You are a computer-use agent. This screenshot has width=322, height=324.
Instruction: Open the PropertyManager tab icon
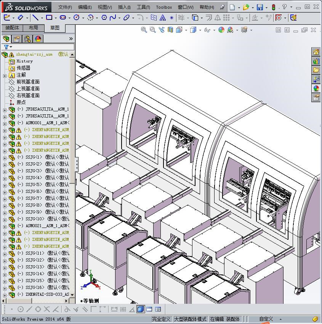click(17, 39)
